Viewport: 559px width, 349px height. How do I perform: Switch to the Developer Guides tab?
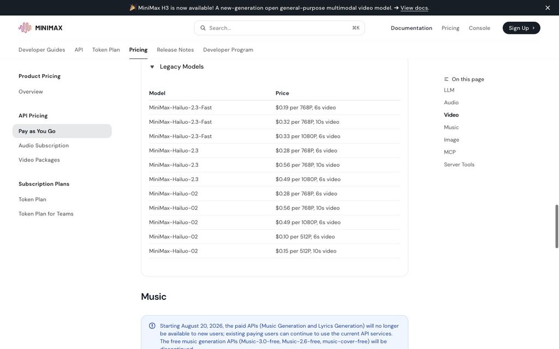(x=41, y=50)
